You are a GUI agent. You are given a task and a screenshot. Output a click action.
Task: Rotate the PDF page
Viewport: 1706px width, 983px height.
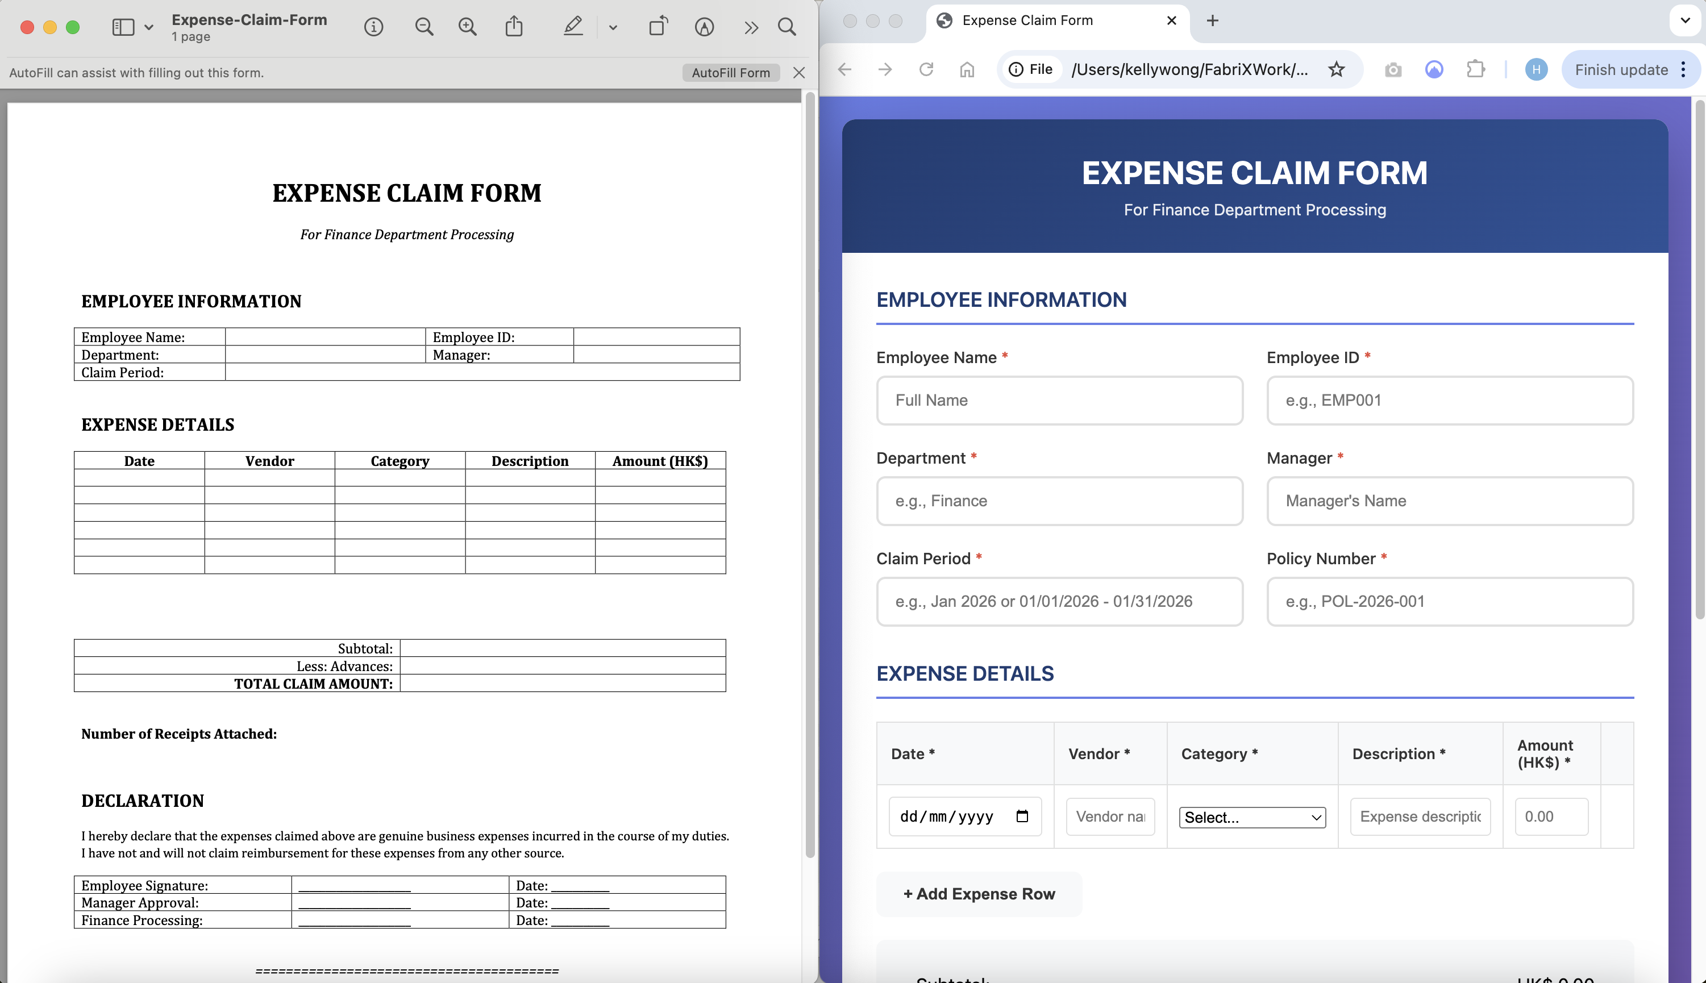(658, 26)
